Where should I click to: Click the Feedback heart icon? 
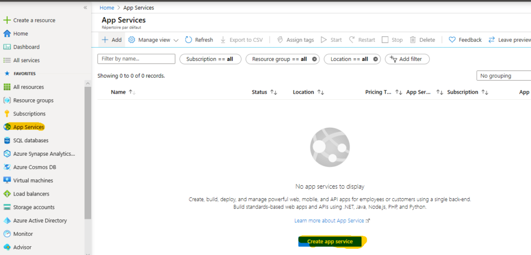[452, 40]
